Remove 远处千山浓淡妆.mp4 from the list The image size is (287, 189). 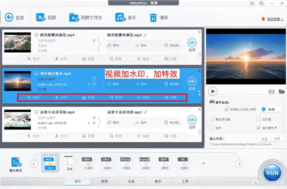click(200, 109)
